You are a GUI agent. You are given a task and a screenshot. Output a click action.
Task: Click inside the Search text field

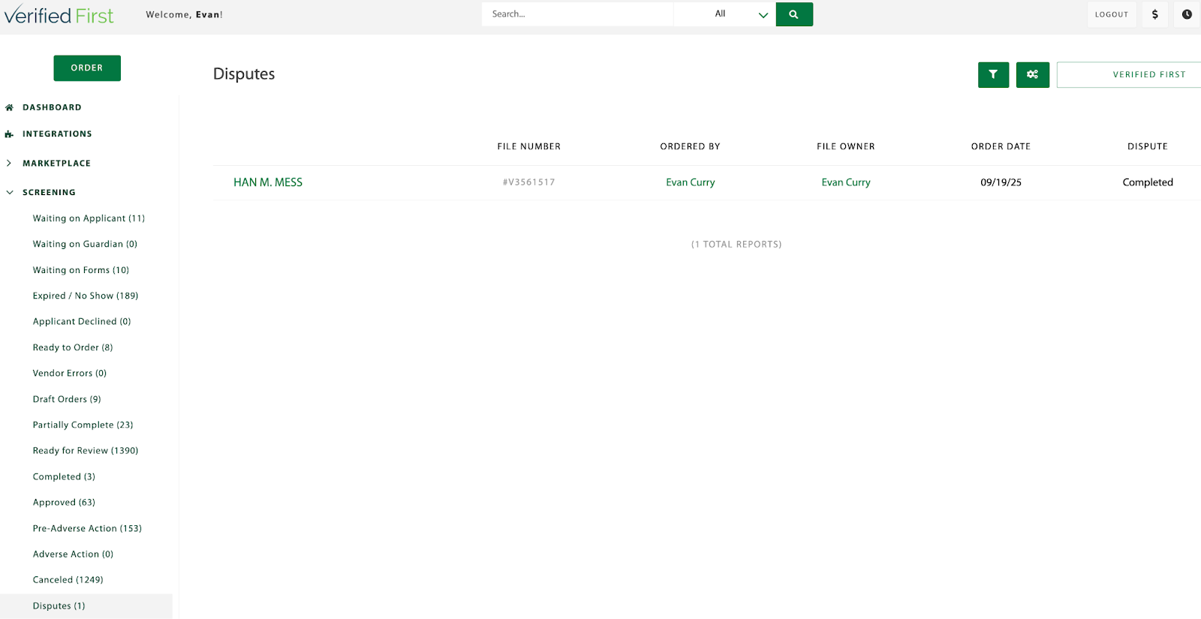tap(576, 14)
